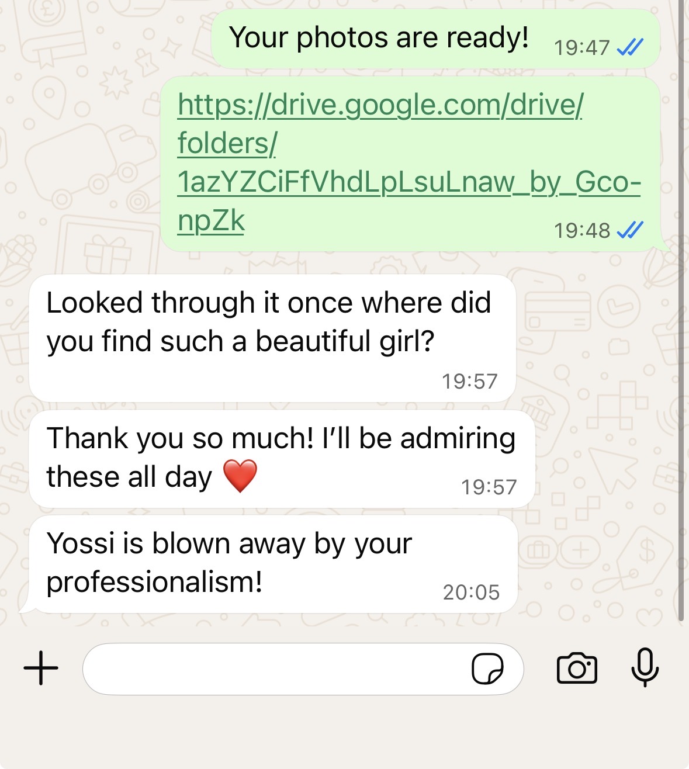Select the "Looked through it once" message
This screenshot has height=769, width=689.
(x=268, y=322)
